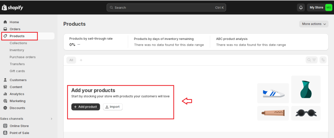
Task: Click the Orders inbox icon
Action: [5, 29]
